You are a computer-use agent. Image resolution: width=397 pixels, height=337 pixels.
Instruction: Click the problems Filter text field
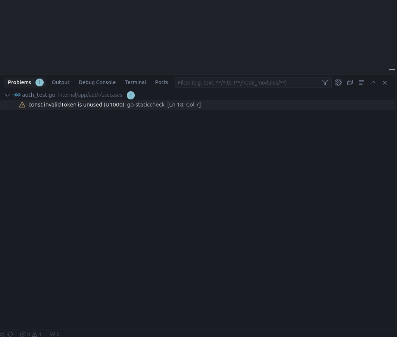(x=246, y=83)
